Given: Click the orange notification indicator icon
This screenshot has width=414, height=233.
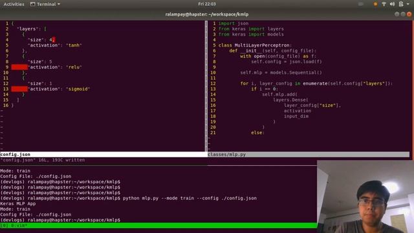Looking at the screenshot, I should [375, 4].
